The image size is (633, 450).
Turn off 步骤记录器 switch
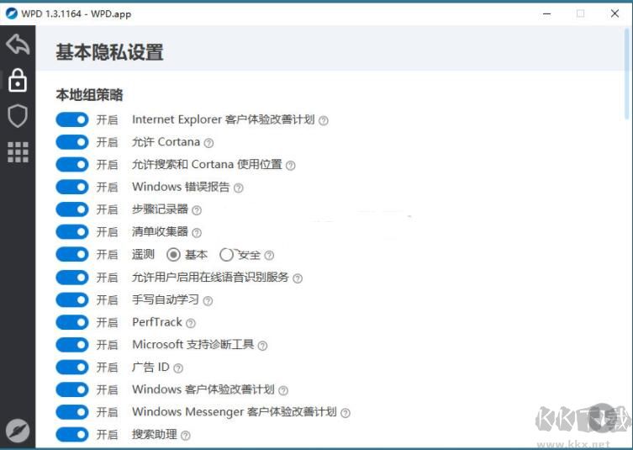click(71, 209)
